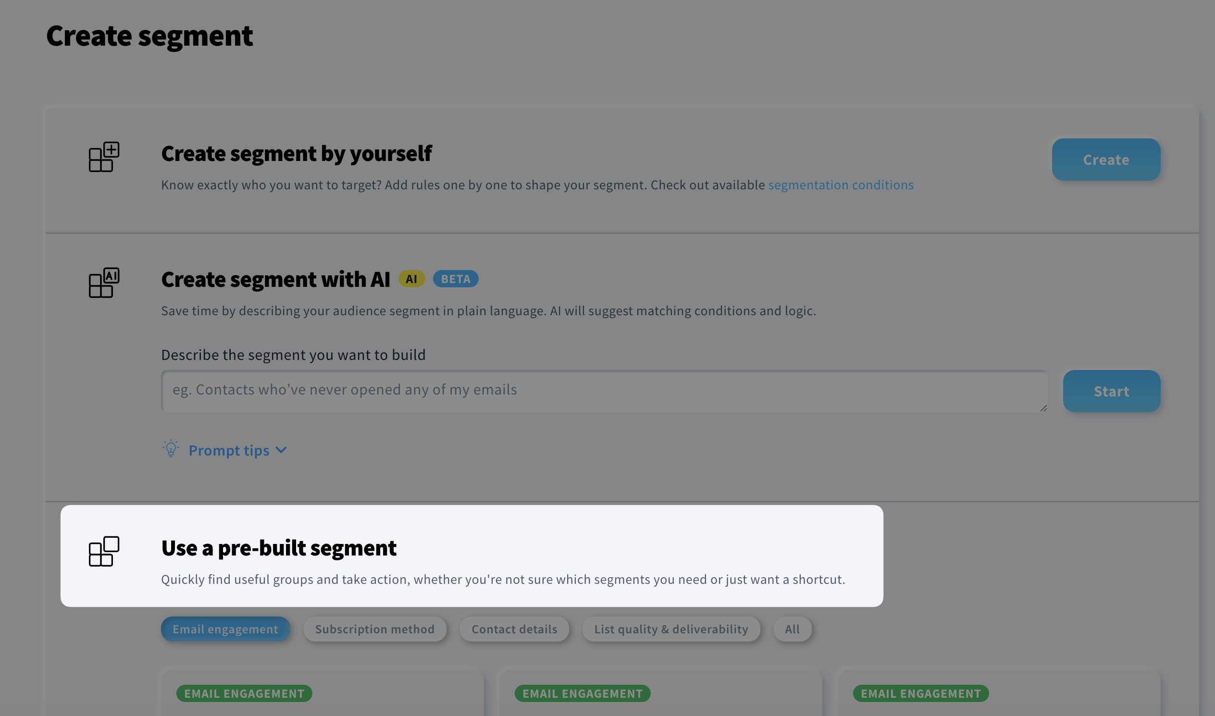Viewport: 1215px width, 716px height.
Task: Click the EMAIL ENGAGEMENT badge on rightmost card
Action: point(921,693)
